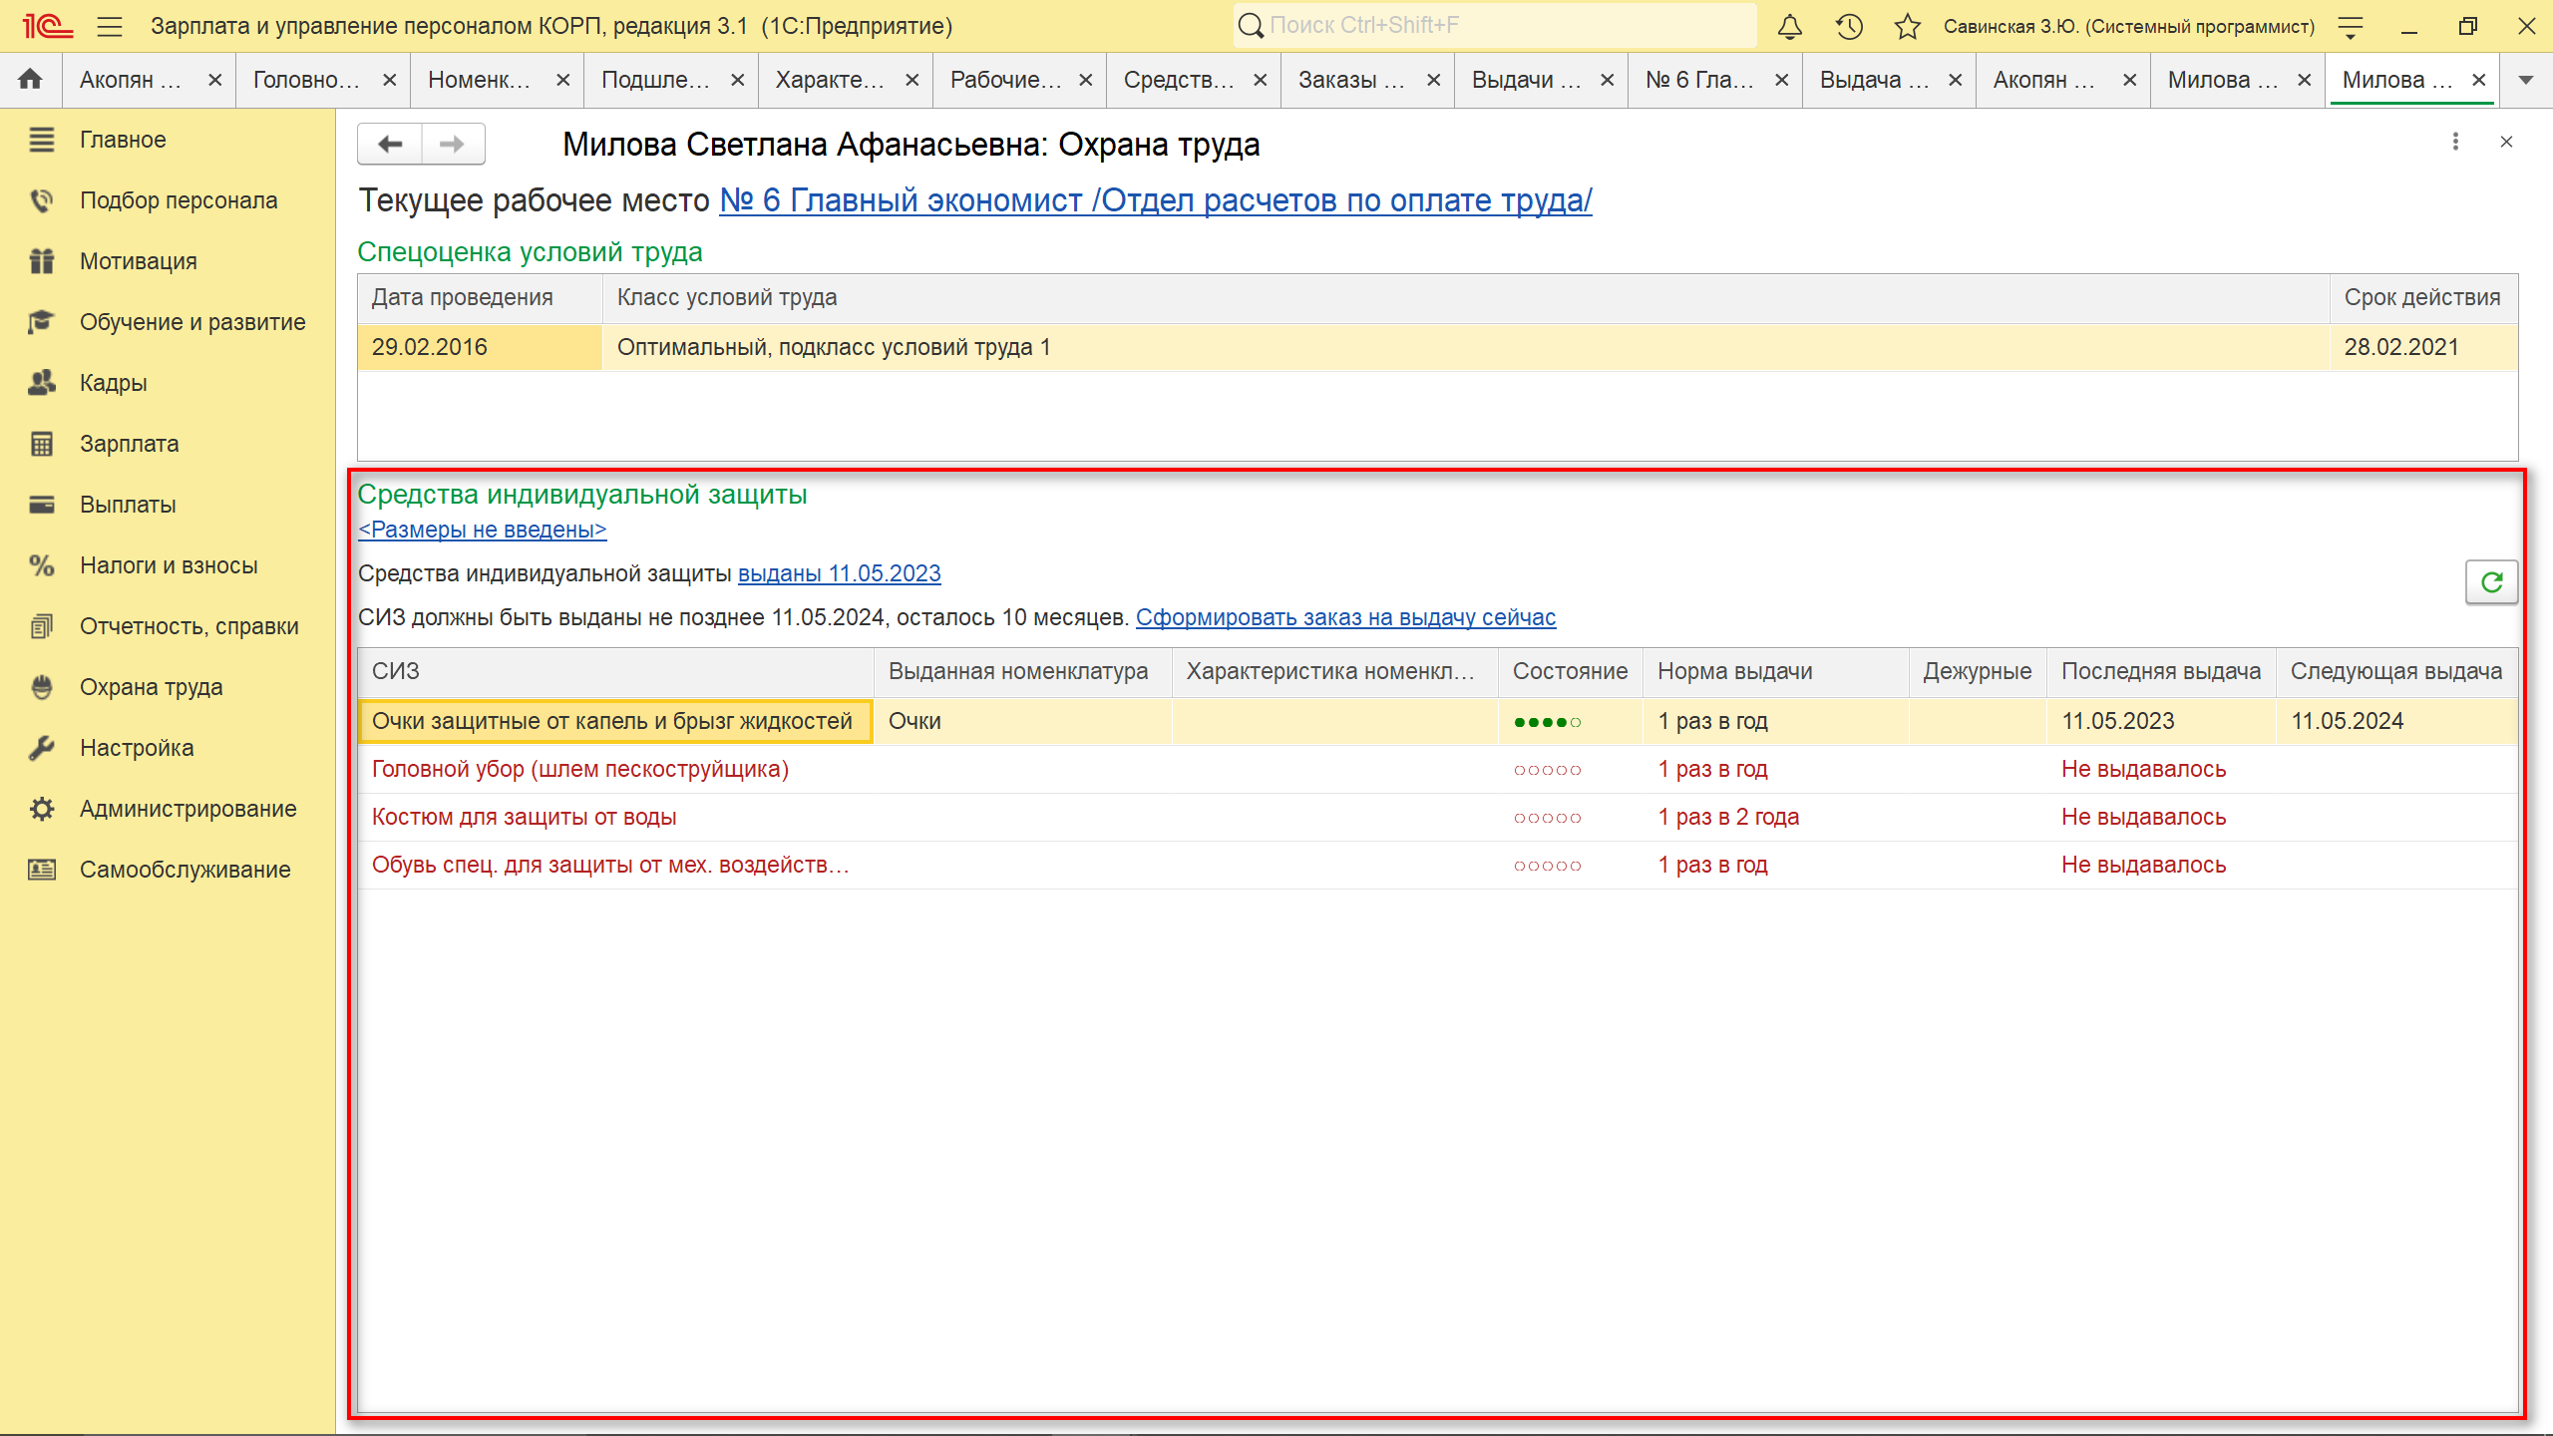Expand the open tabs list arrow
Screen dimensions: 2553x1436
pos(2525,80)
